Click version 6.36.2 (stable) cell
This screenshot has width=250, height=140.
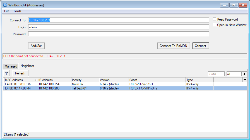tap(109, 88)
